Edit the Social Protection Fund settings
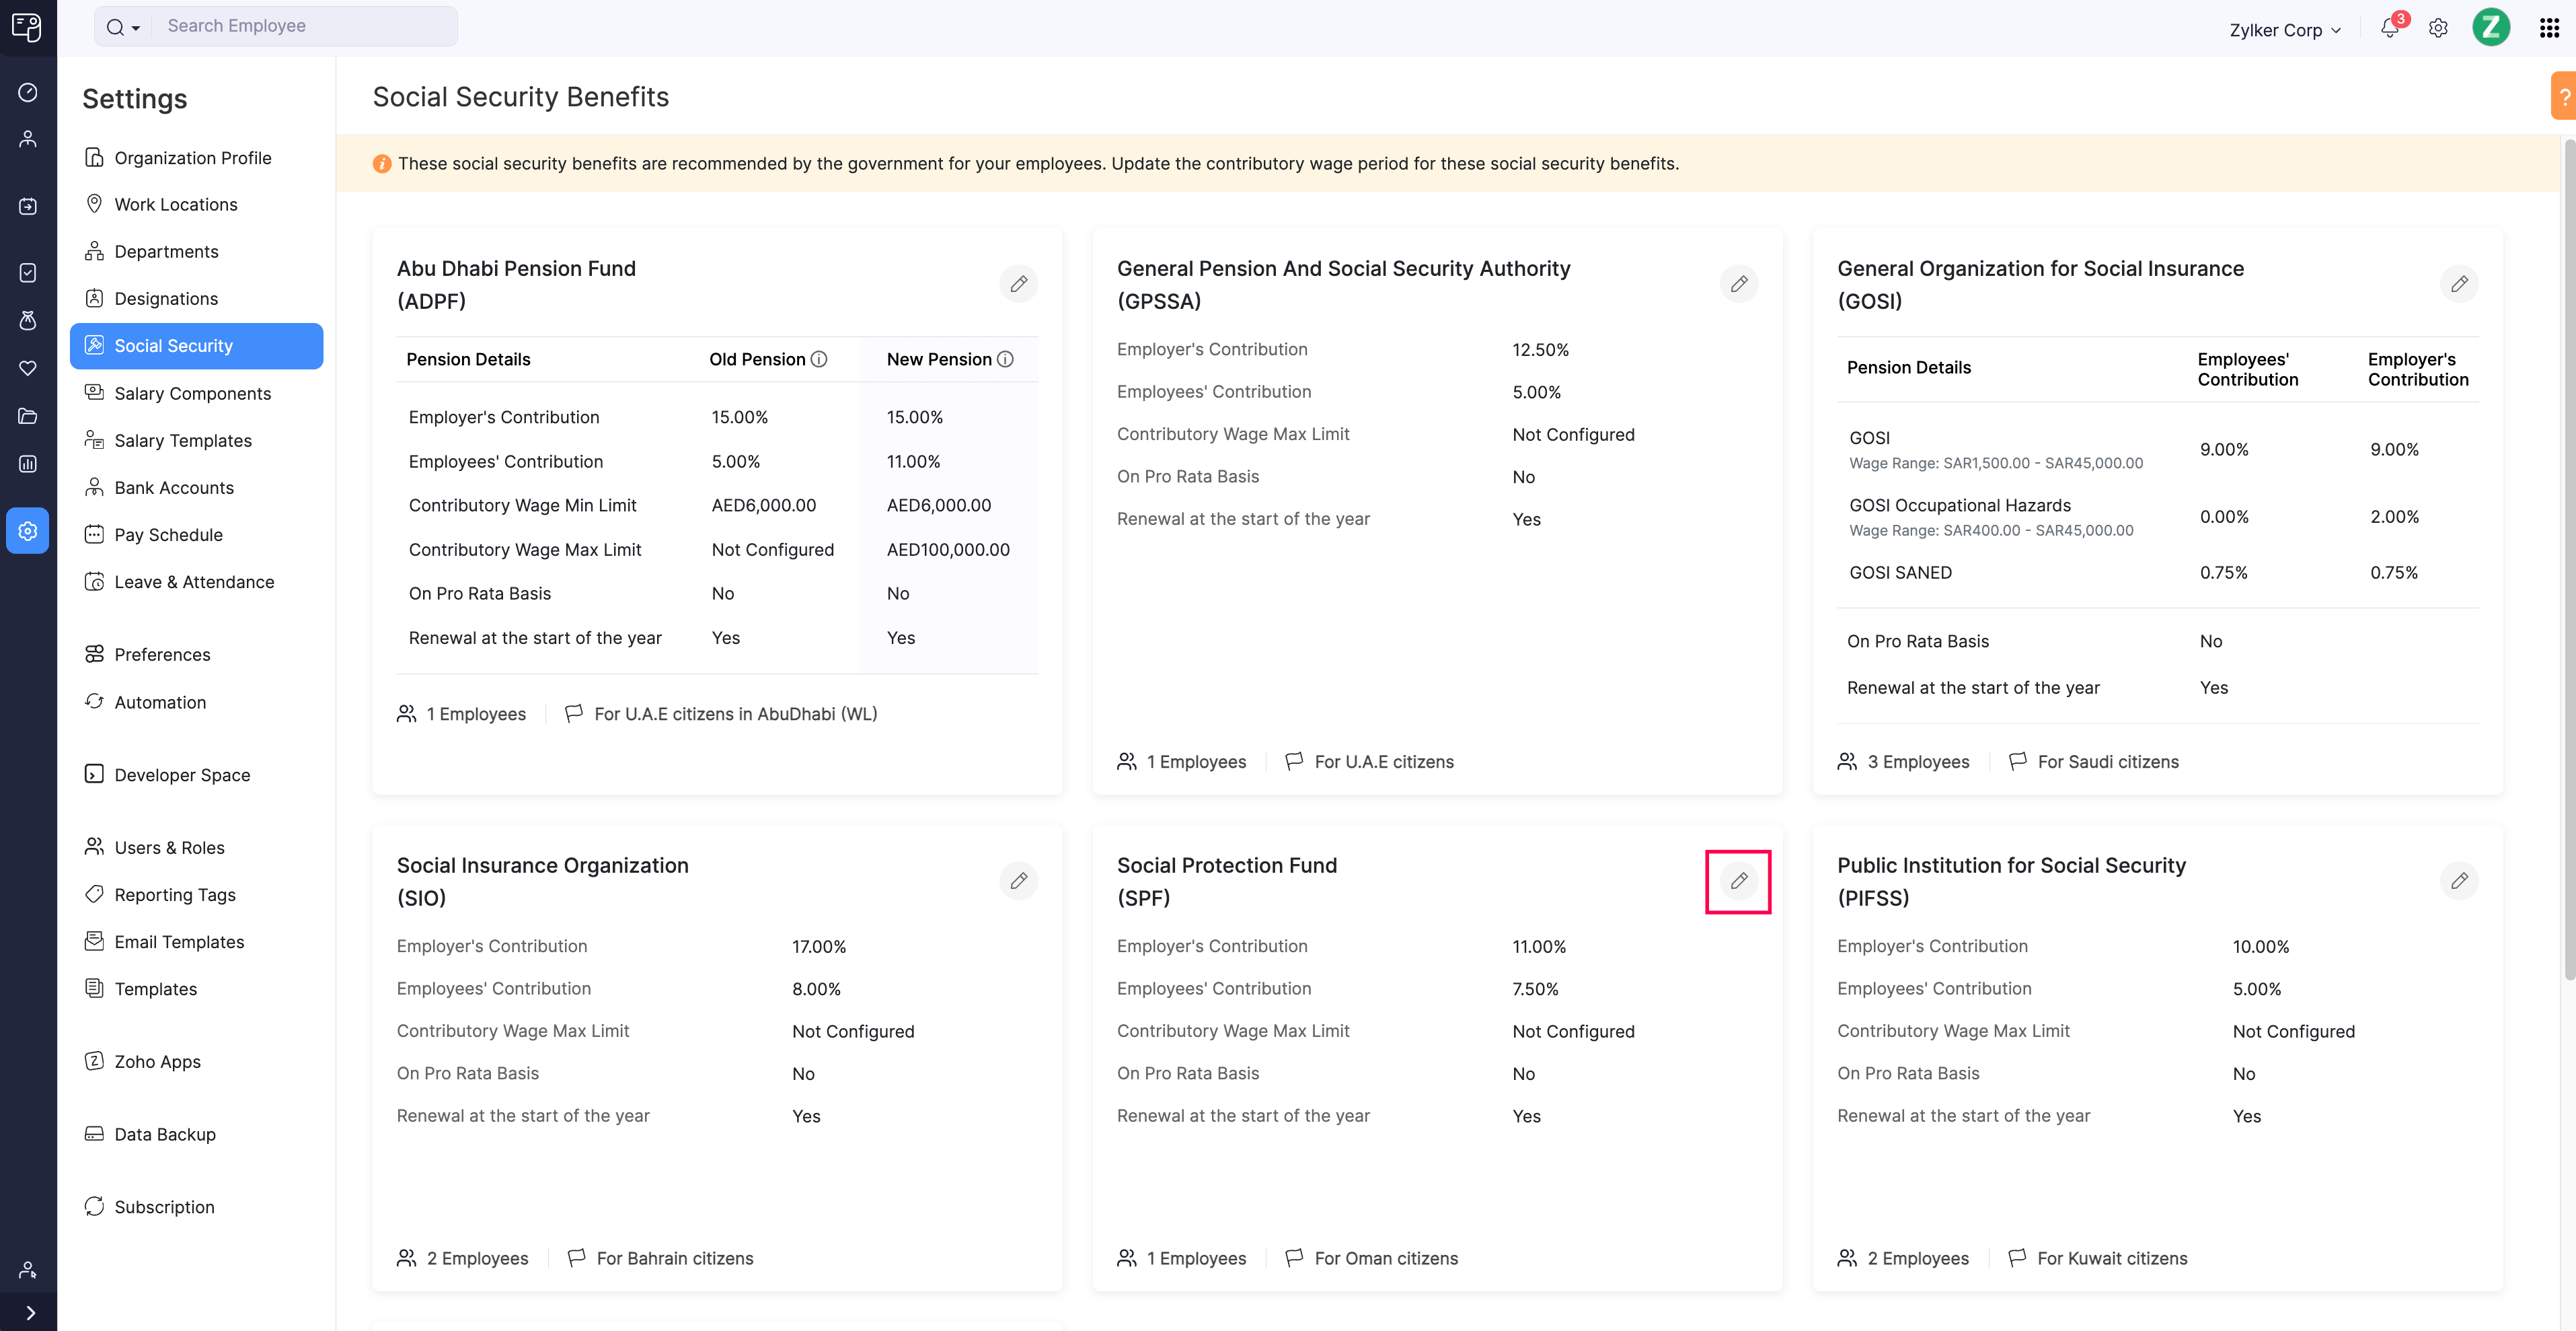This screenshot has height=1331, width=2576. [x=1739, y=881]
